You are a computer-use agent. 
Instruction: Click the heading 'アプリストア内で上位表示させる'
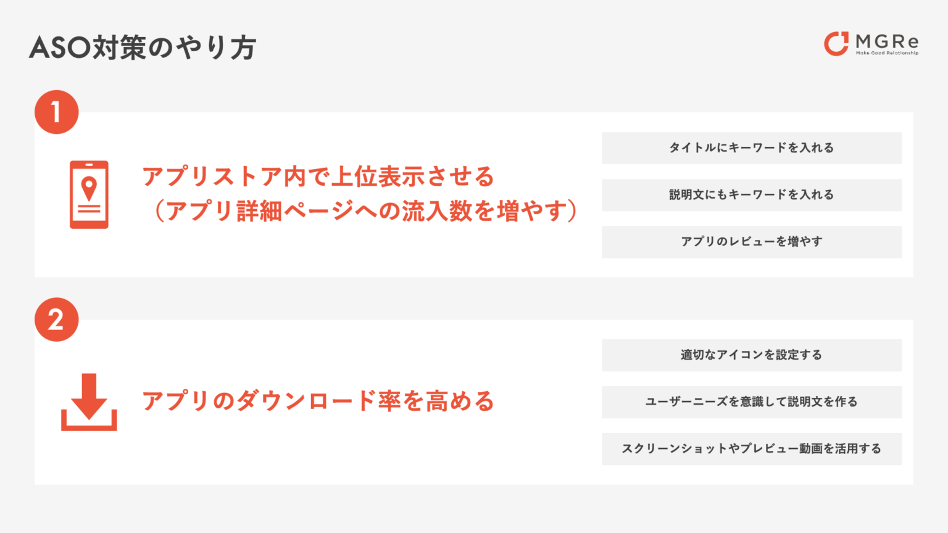(318, 177)
